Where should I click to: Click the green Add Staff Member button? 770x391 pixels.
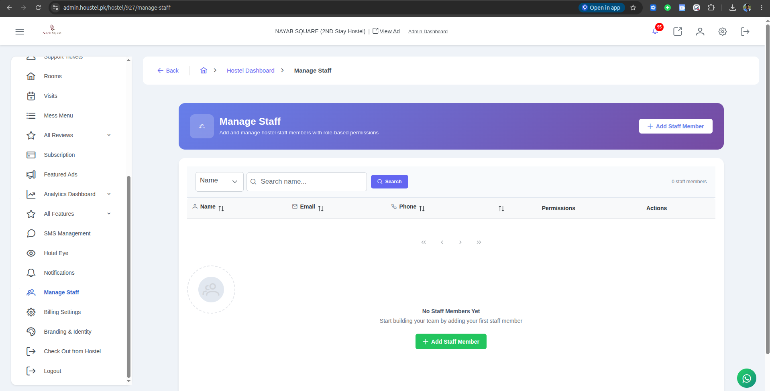(451, 342)
